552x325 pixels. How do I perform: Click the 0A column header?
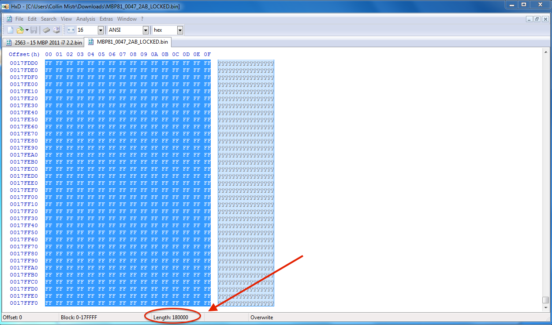(154, 54)
